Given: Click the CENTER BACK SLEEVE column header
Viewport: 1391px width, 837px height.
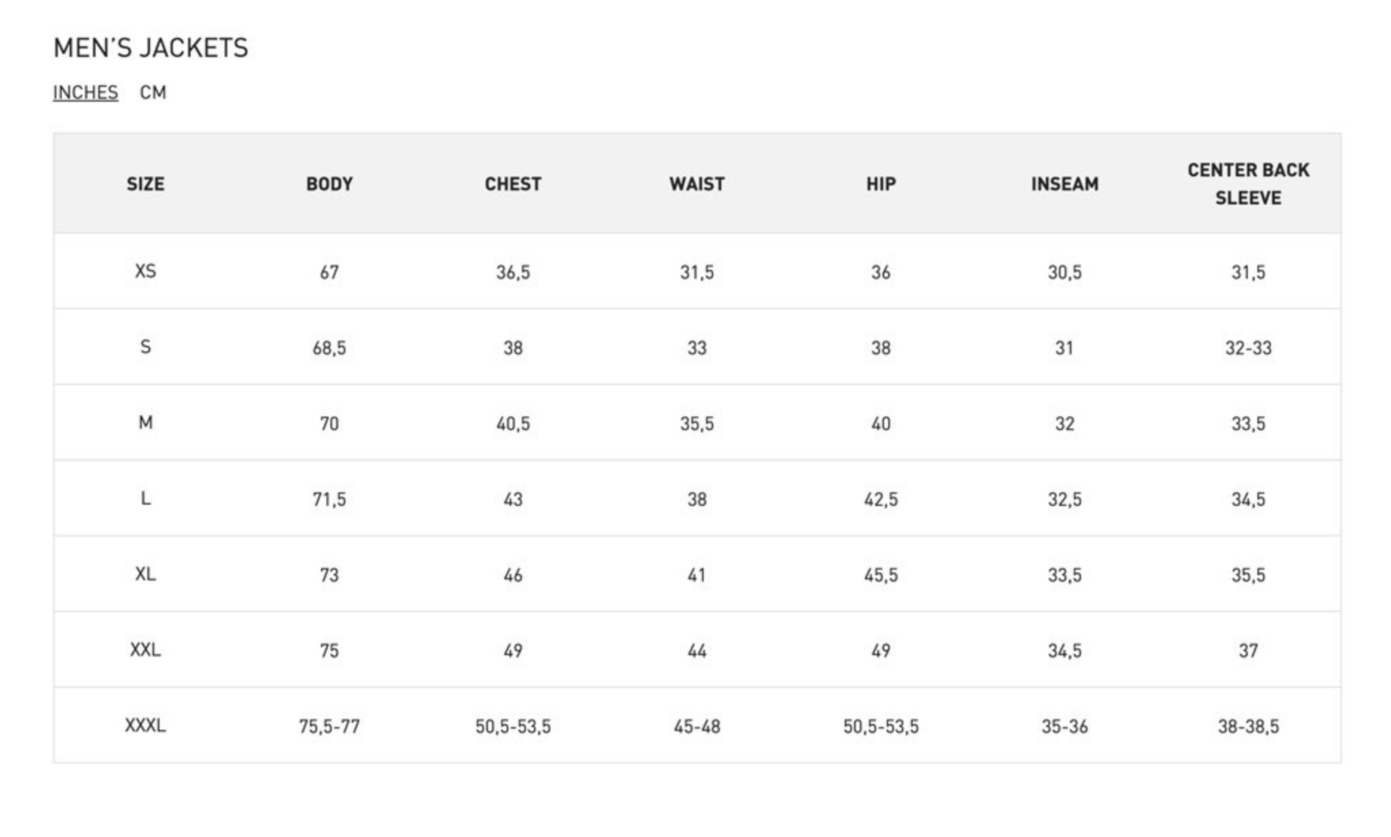Looking at the screenshot, I should (1248, 184).
